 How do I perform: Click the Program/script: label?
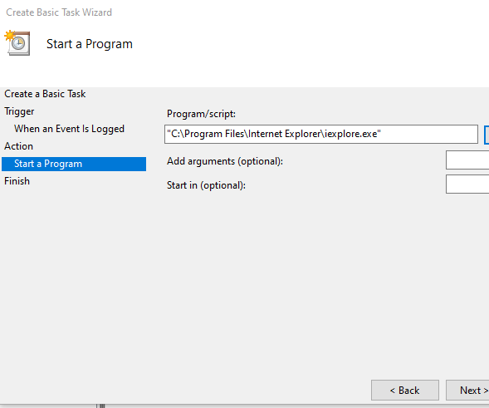click(201, 114)
